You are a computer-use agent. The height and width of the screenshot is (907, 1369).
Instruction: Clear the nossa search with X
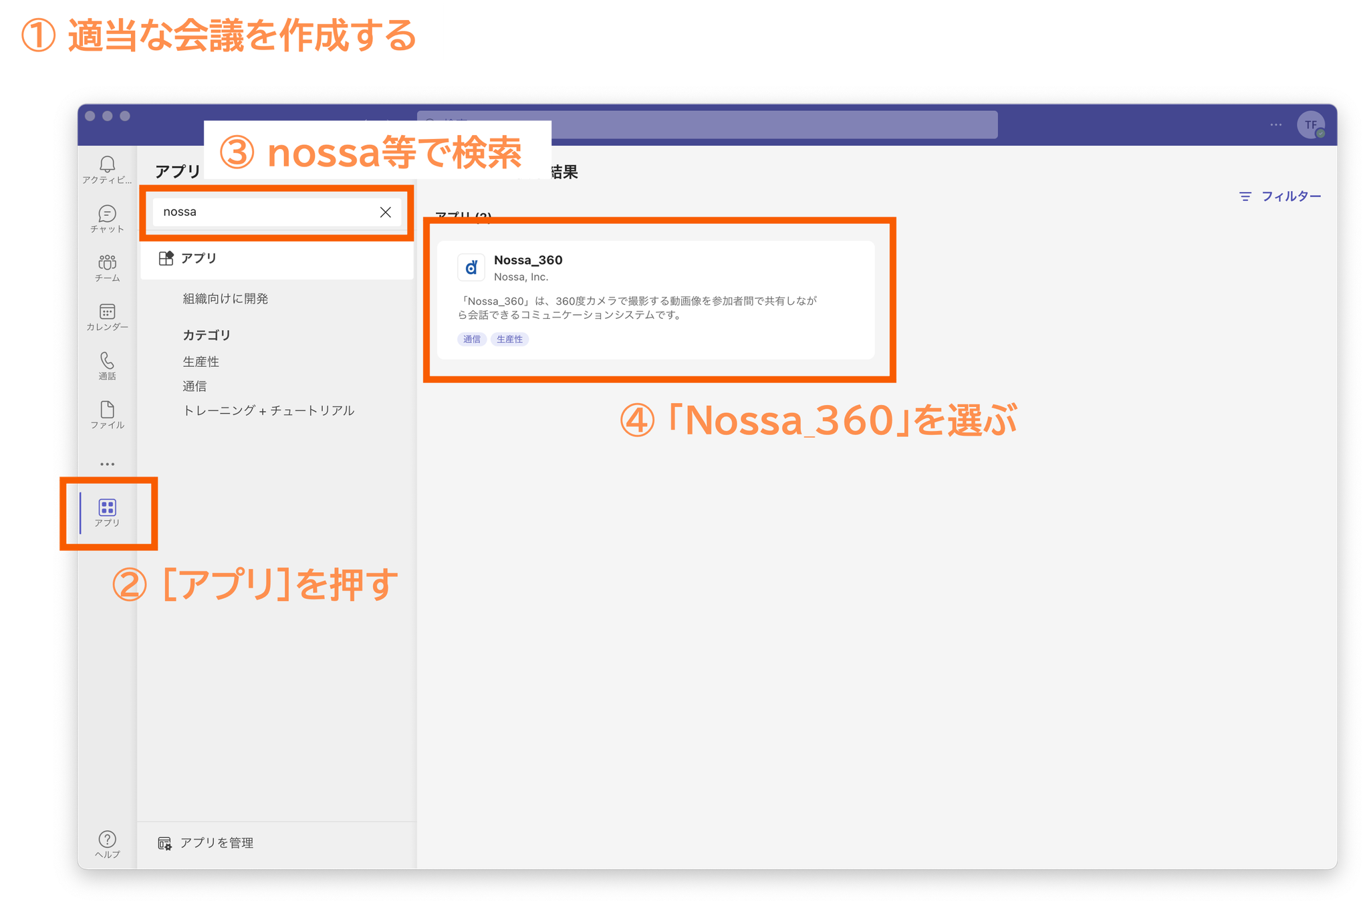(x=386, y=212)
